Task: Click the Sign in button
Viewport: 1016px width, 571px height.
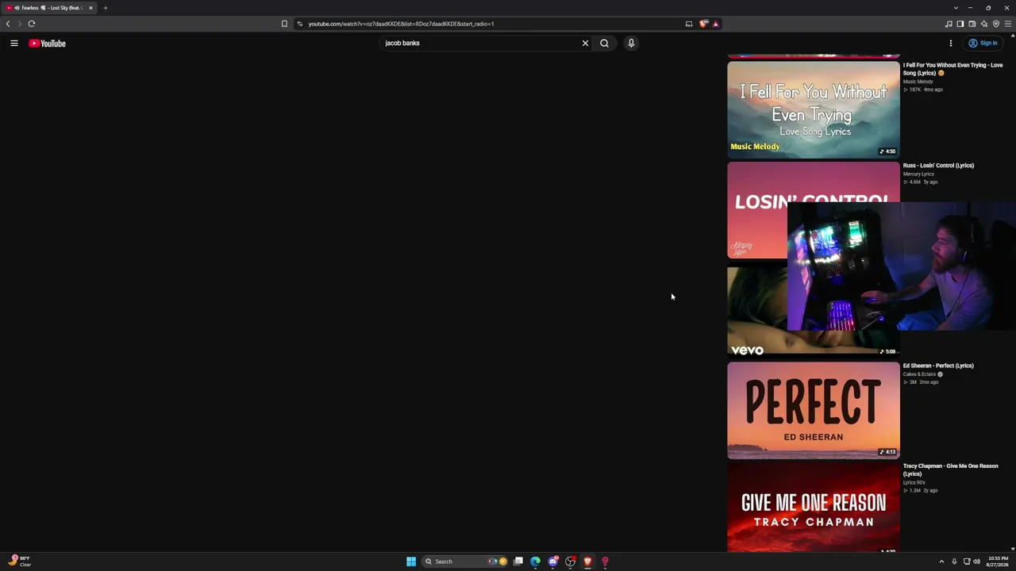Action: [x=983, y=44]
